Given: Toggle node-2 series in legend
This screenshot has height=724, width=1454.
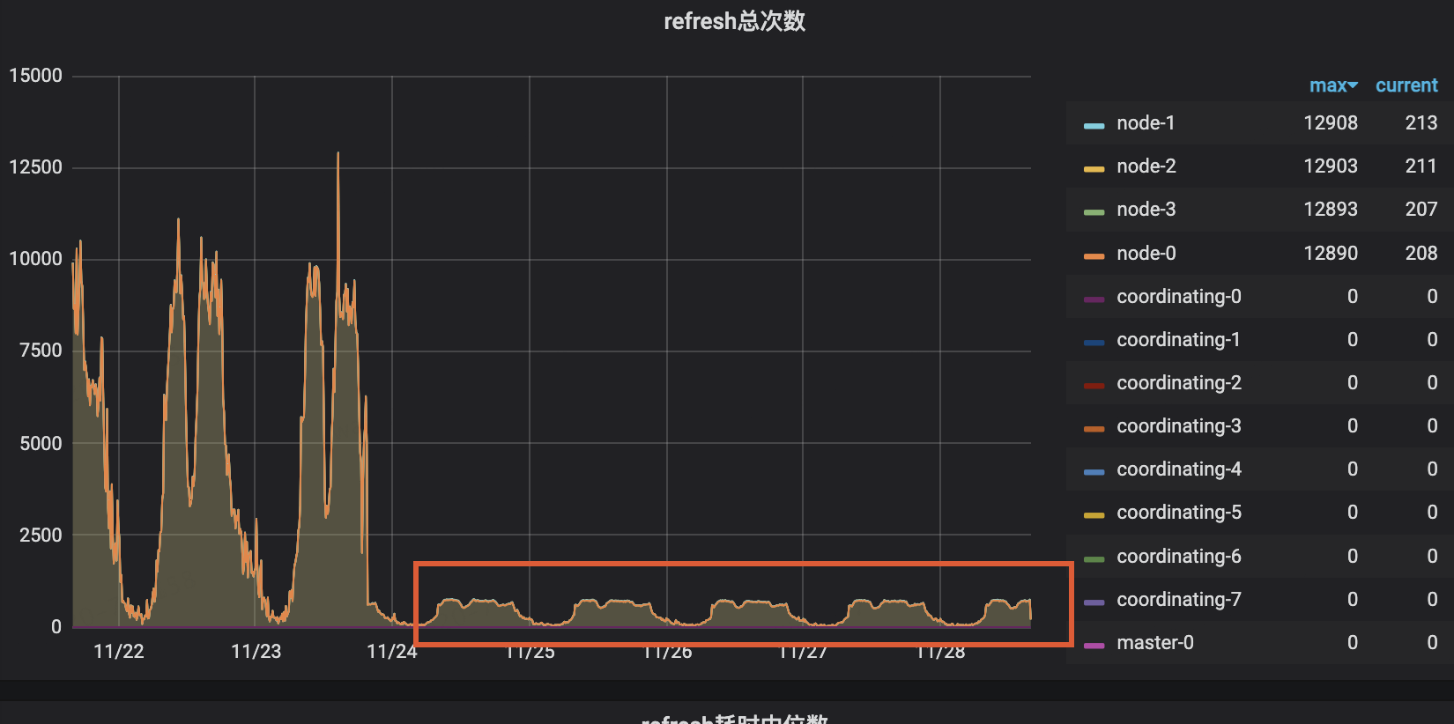Looking at the screenshot, I should click(1146, 166).
